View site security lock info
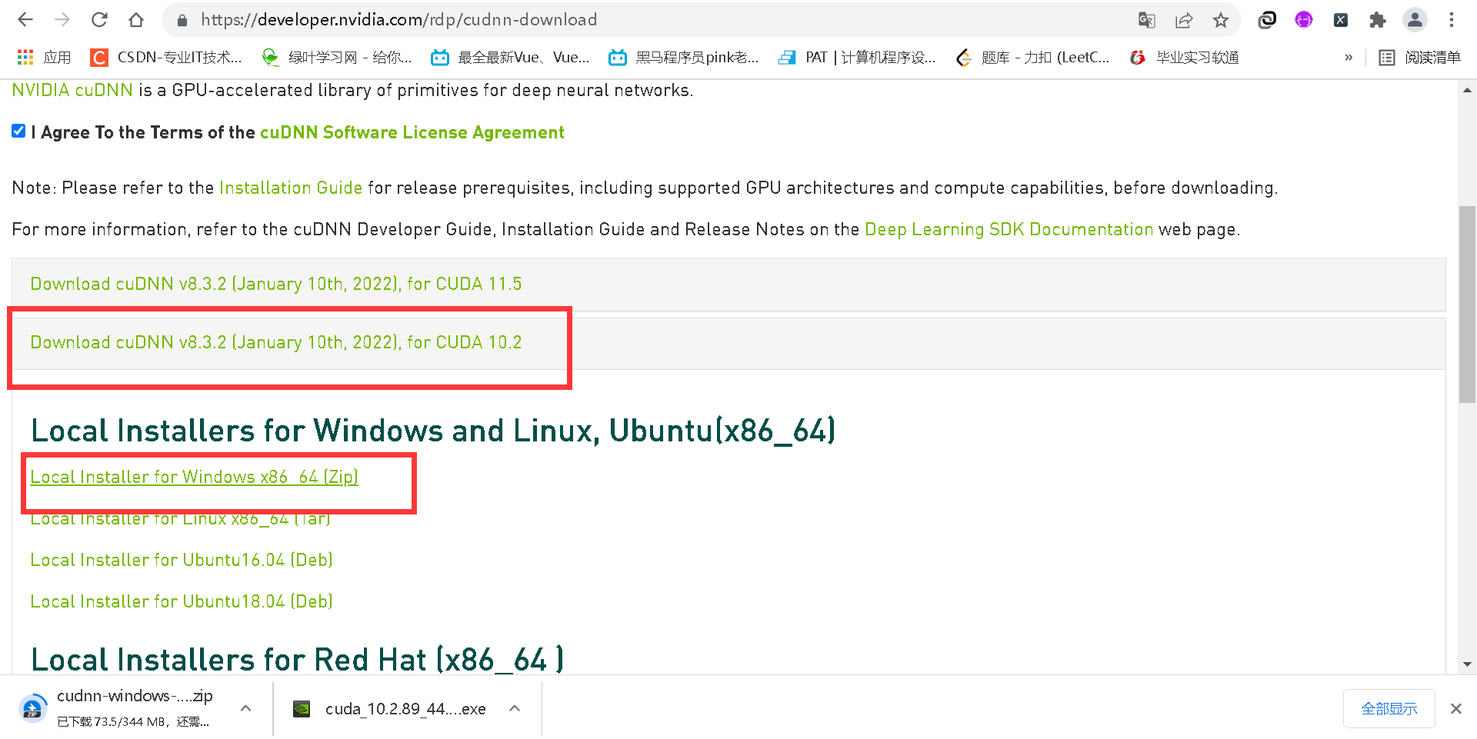The height and width of the screenshot is (739, 1477). click(182, 20)
